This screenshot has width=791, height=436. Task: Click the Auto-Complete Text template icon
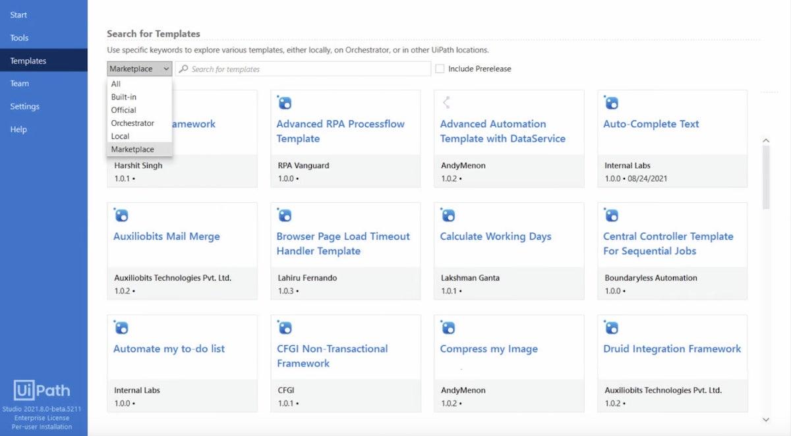[x=611, y=103]
